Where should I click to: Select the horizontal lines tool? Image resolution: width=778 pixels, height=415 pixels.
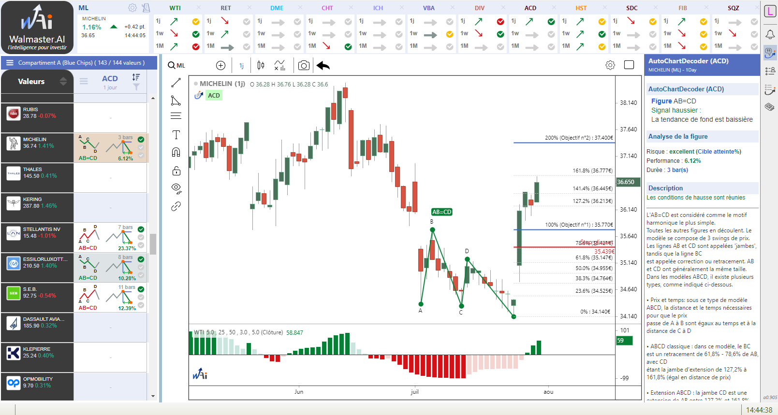point(176,116)
